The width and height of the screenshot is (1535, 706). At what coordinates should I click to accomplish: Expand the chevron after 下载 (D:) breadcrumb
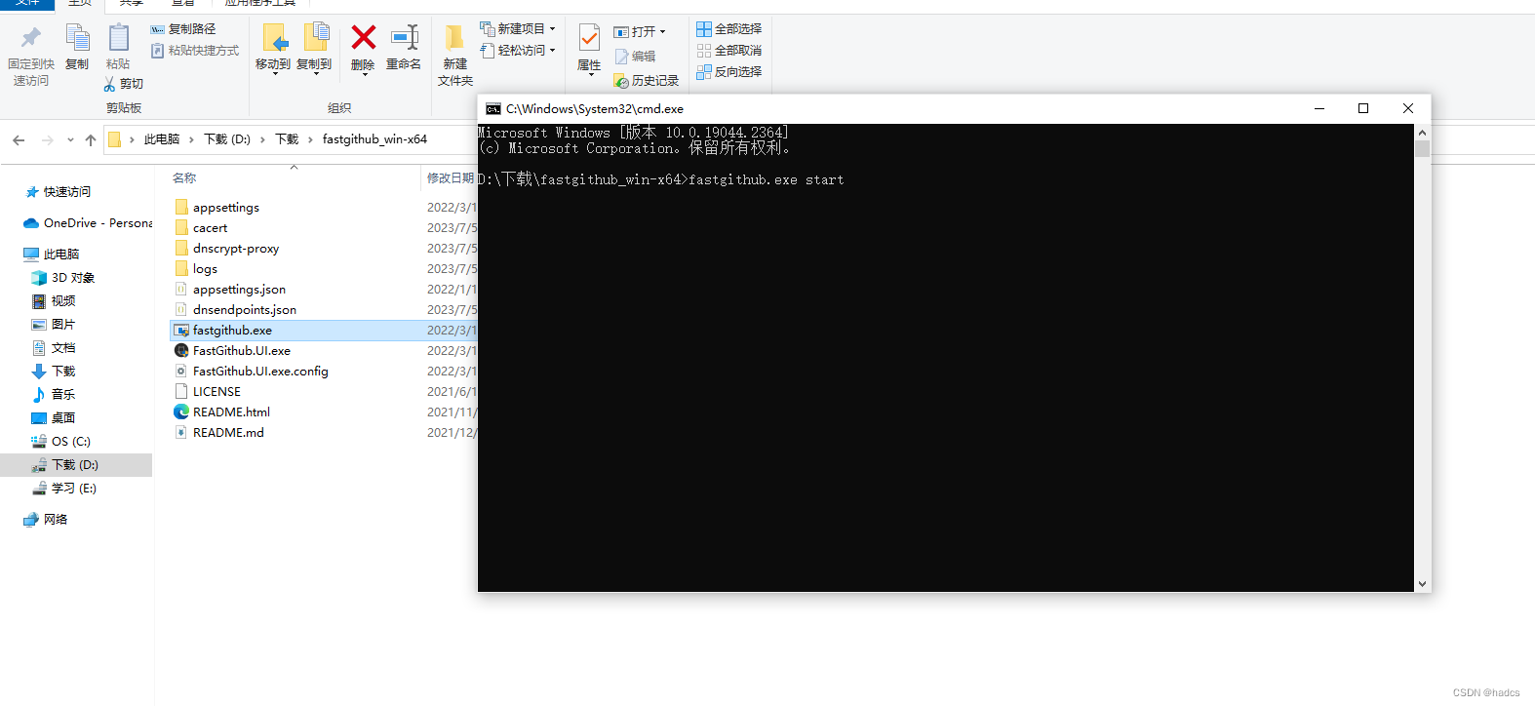[262, 139]
